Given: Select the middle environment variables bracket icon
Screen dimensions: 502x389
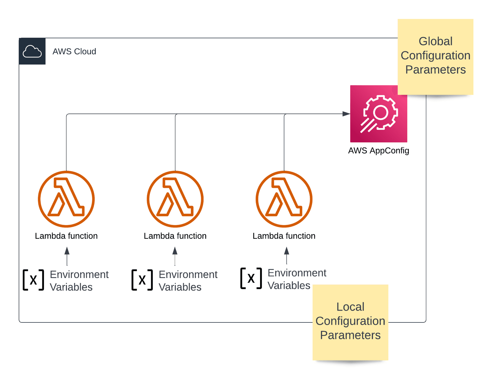Looking at the screenshot, I should point(142,280).
